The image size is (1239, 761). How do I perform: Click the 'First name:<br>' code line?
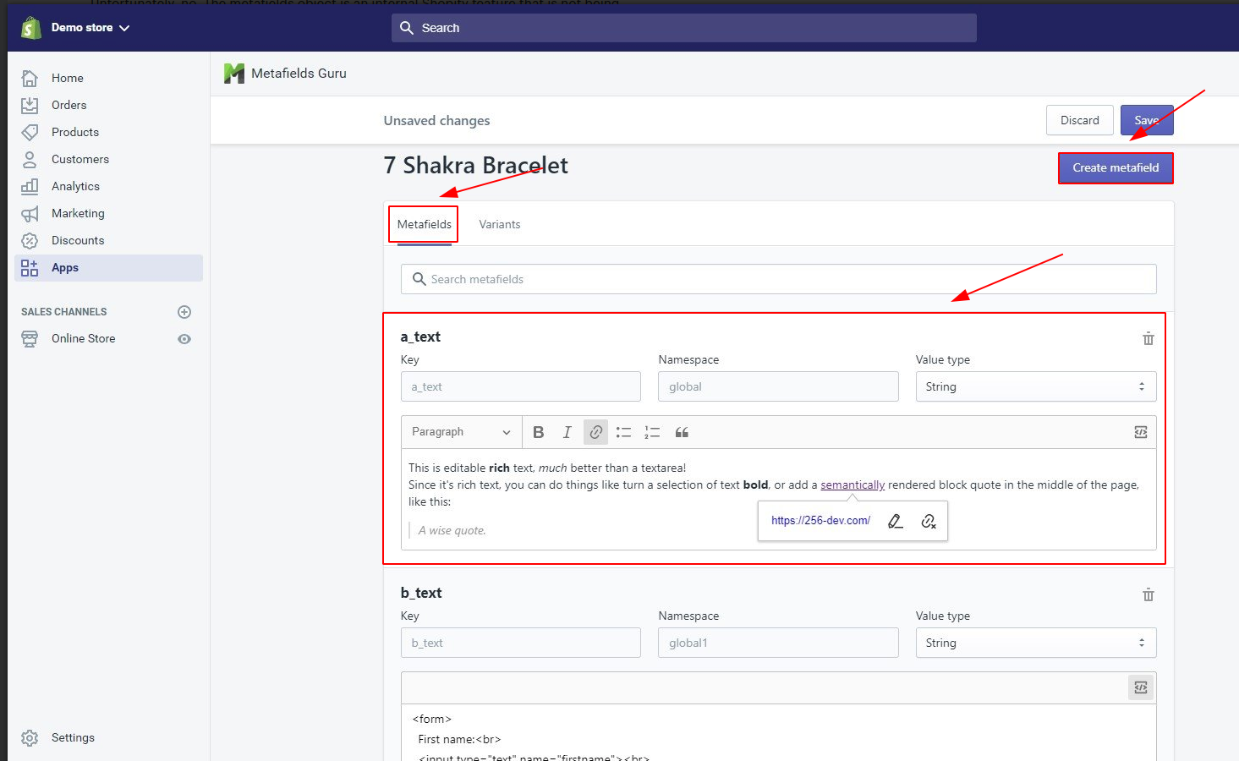[x=459, y=739]
